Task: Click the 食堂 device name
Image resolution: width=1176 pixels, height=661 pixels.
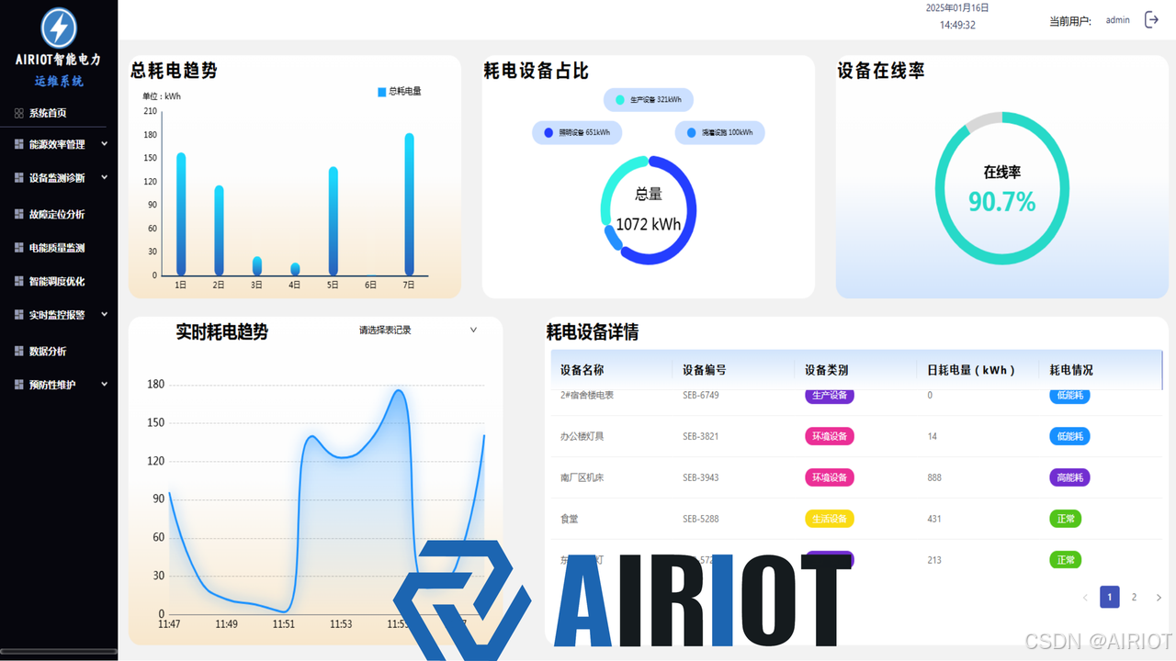Action: [570, 519]
